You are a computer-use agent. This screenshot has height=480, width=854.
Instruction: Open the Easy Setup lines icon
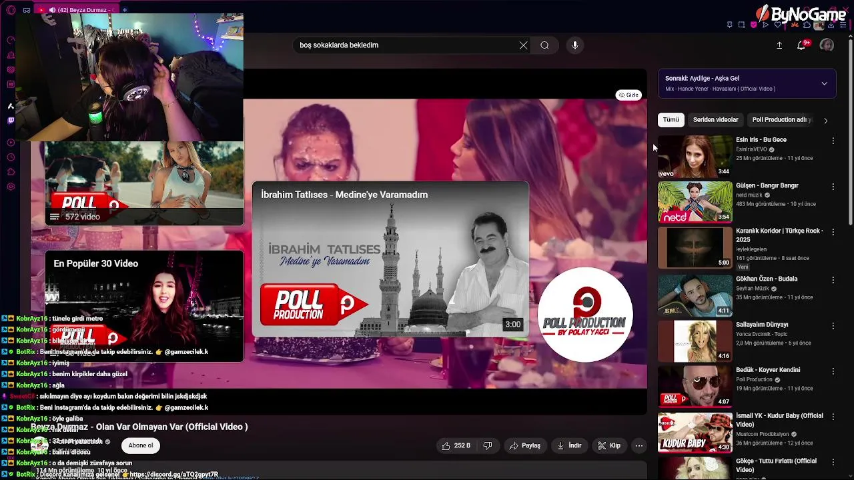[843, 25]
